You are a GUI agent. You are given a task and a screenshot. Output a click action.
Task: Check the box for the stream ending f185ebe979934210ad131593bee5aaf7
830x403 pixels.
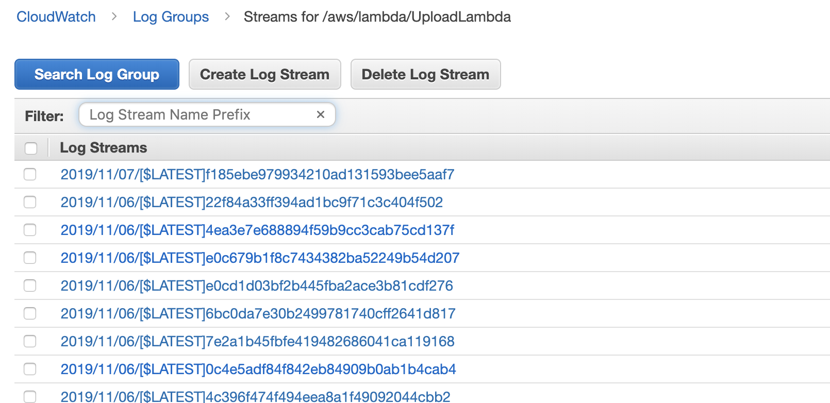tap(30, 174)
